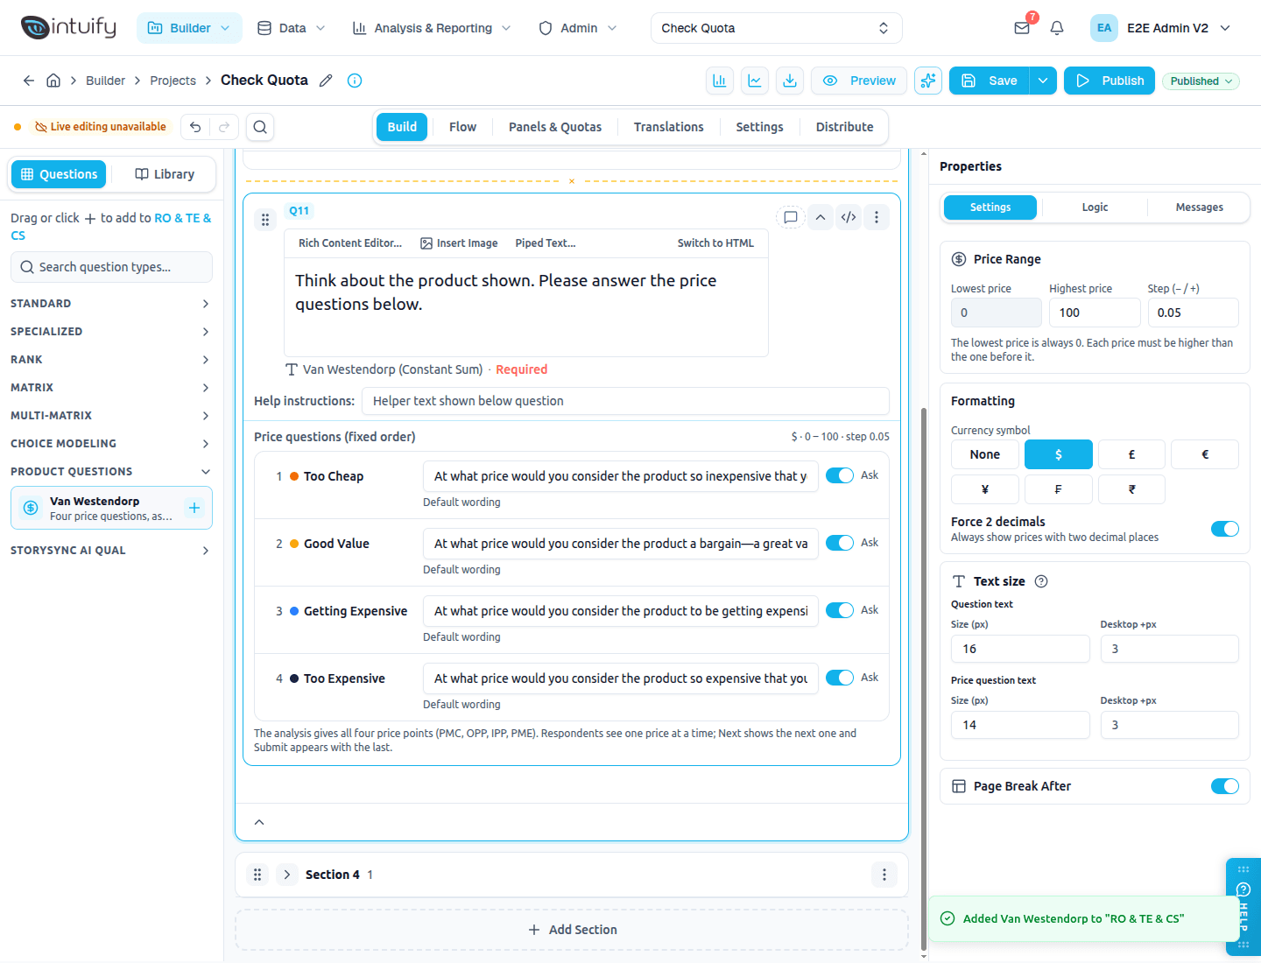Expand the STANDARD question types
This screenshot has width=1261, height=963.
point(110,304)
